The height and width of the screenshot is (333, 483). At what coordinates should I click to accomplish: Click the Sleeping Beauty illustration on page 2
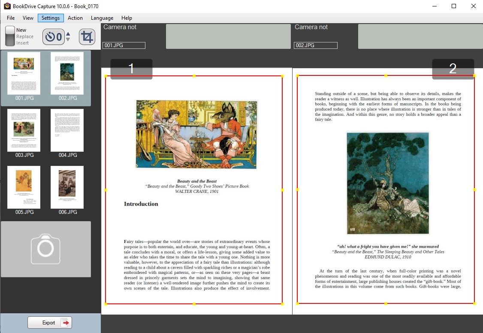click(388, 183)
